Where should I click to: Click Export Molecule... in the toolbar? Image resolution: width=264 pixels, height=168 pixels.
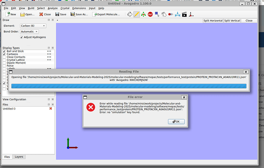pos(107,15)
